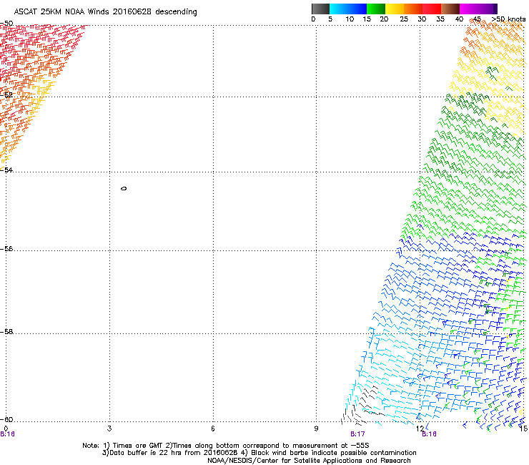
Task: Click the purple 40-45 knots color segment
Action: tap(469, 9)
